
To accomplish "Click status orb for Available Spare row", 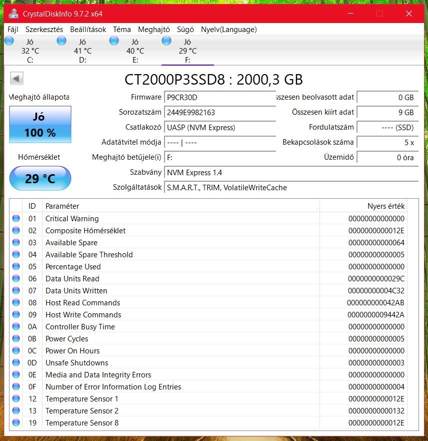I will pos(16,242).
